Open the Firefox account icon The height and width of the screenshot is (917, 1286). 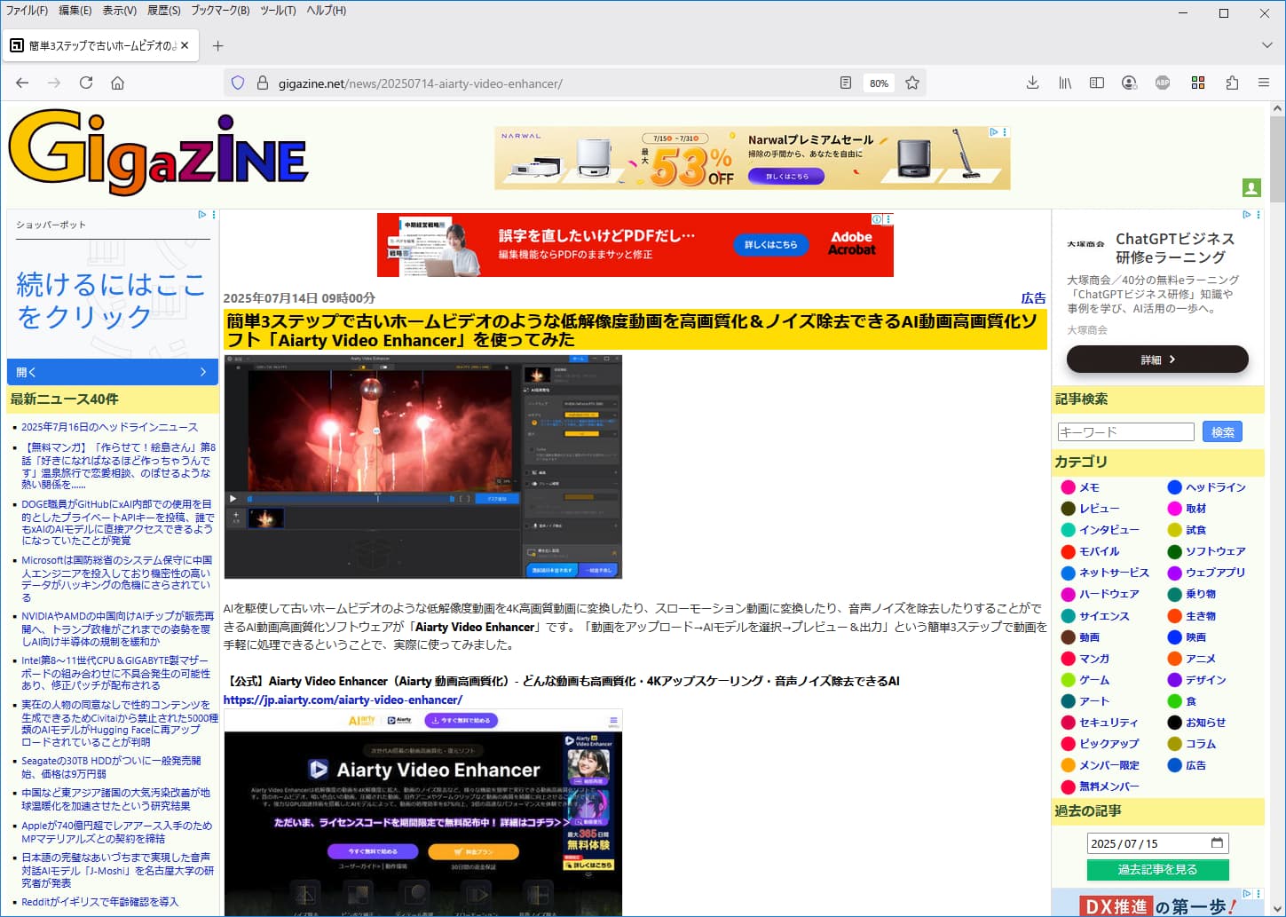(1129, 83)
